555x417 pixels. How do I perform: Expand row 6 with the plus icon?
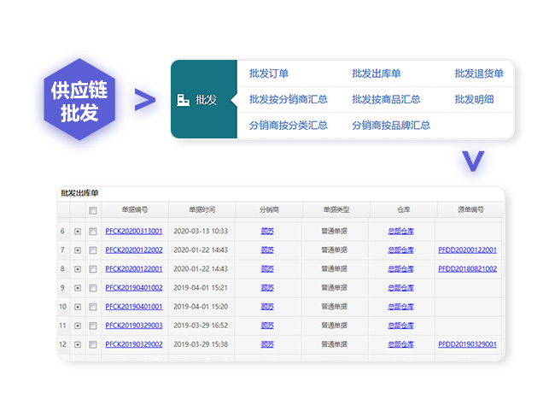click(78, 232)
